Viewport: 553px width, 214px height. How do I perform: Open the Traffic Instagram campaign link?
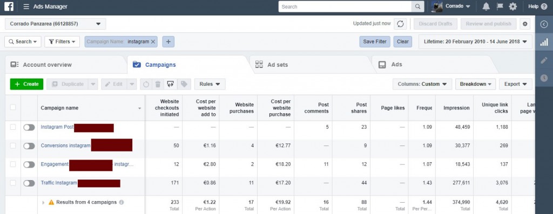(59, 183)
